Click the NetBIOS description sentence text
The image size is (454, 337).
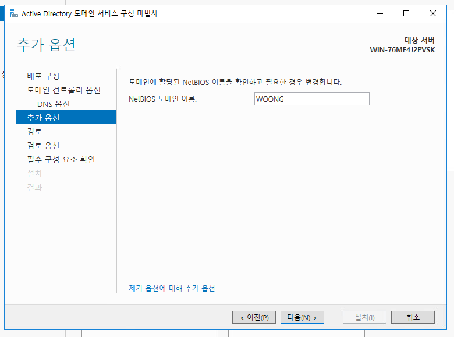pos(235,82)
